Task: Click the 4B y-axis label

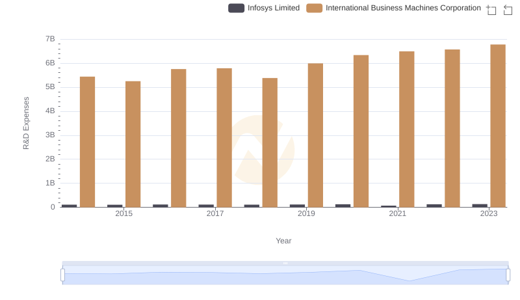Action: pos(50,111)
